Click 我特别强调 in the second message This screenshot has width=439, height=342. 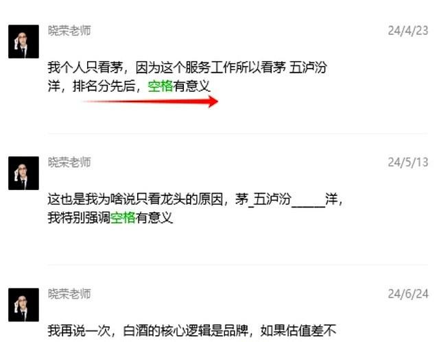[x=79, y=217]
